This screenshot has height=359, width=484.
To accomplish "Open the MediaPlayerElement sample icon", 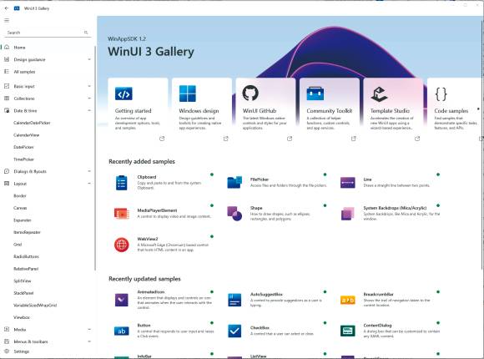I will 122,214.
